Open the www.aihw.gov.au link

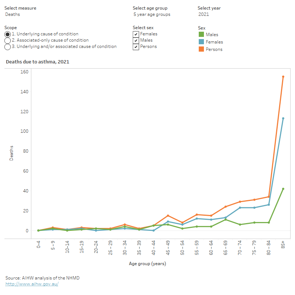tap(32, 284)
